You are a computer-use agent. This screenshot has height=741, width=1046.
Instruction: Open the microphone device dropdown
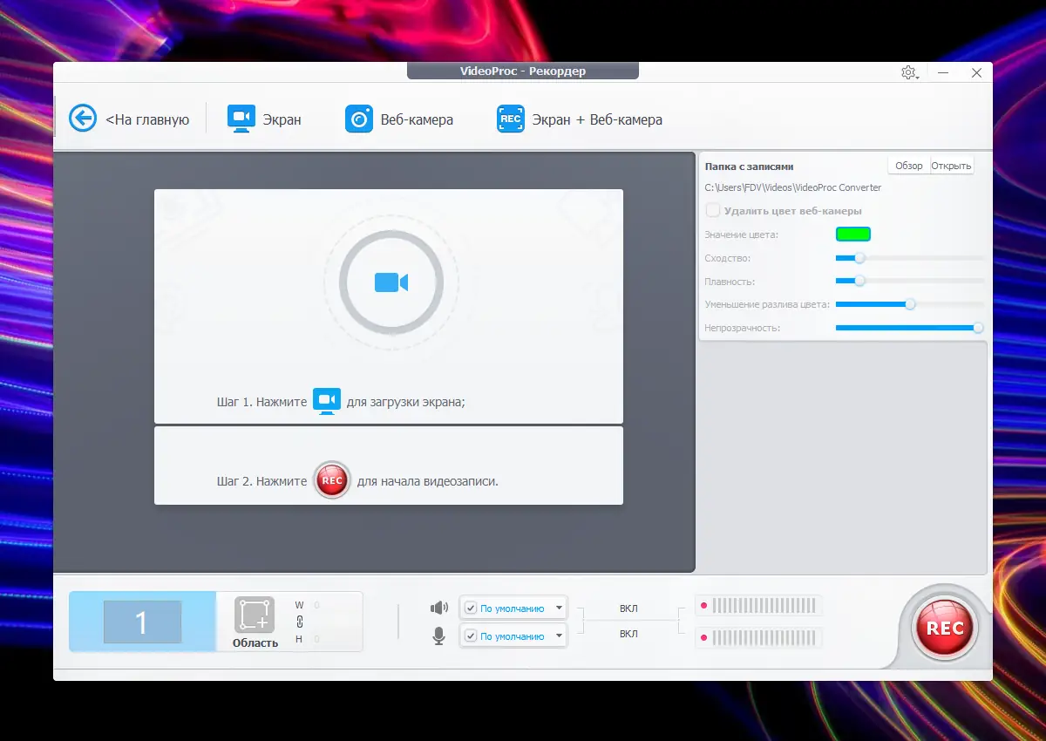[x=560, y=636]
